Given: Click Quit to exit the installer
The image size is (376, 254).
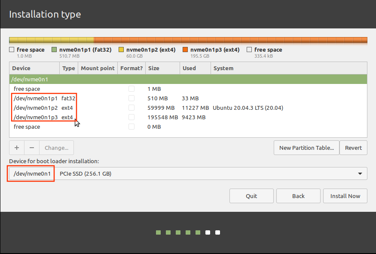Looking at the screenshot, I should 251,196.
